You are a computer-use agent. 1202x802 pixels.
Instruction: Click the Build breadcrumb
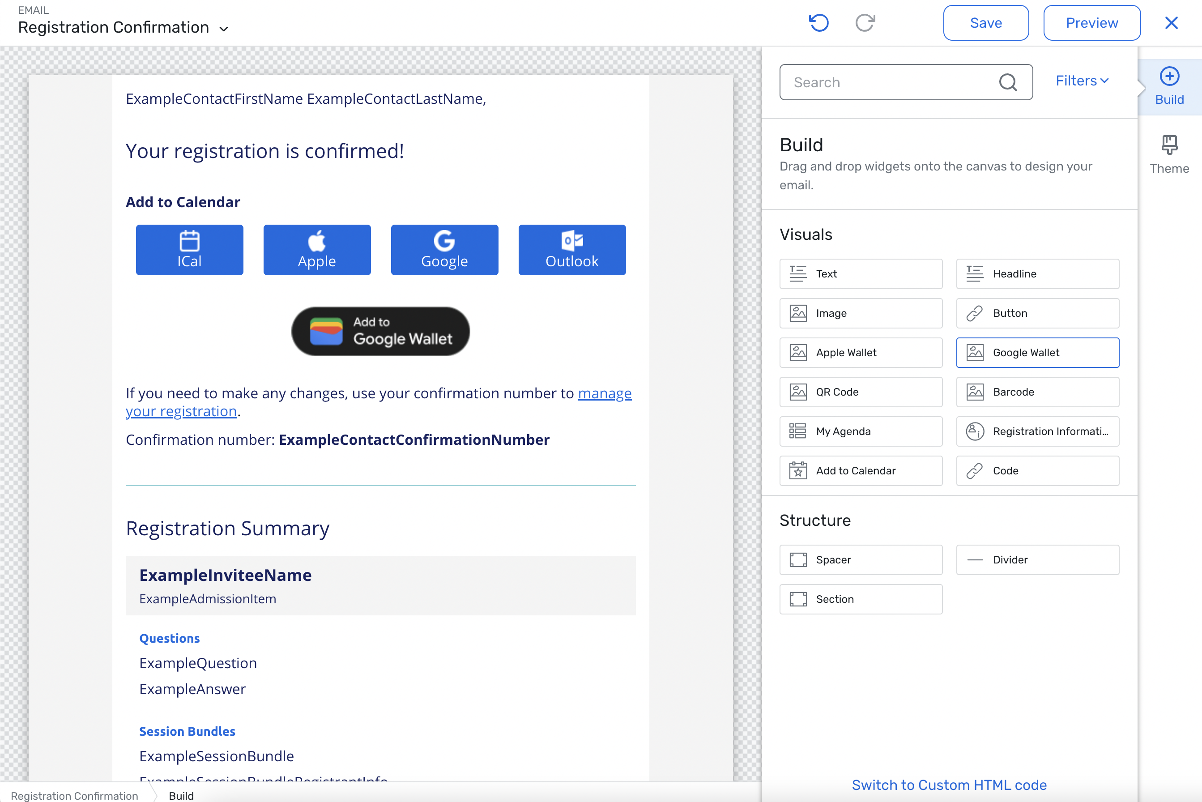181,795
